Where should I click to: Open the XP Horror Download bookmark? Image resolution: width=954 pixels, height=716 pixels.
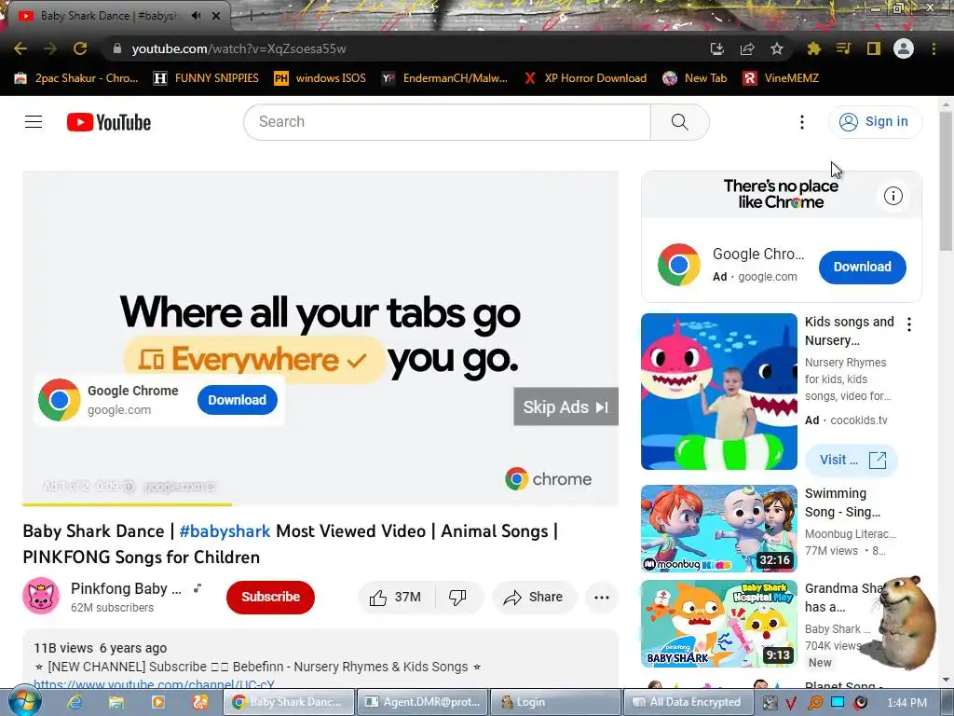click(585, 78)
